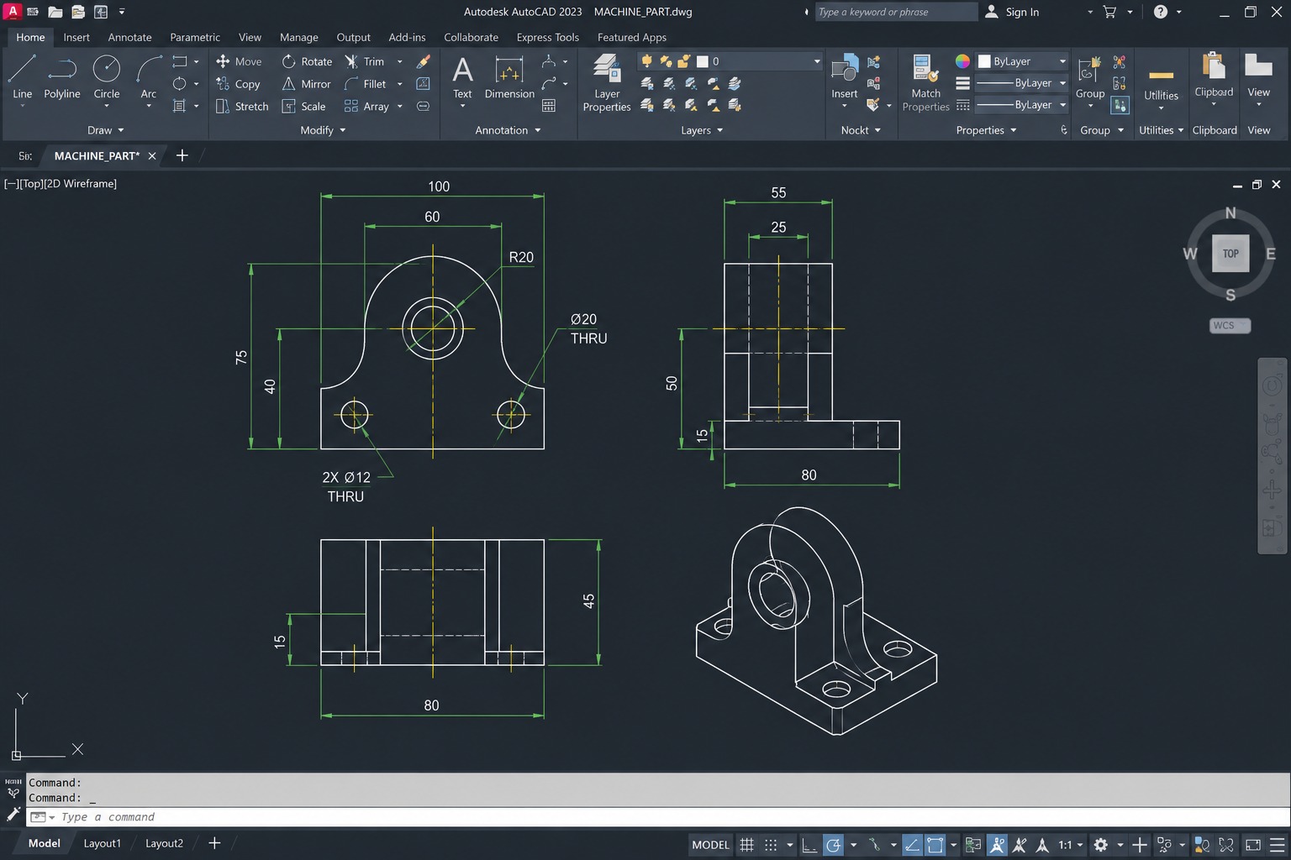Viewport: 1291px width, 860px height.
Task: Toggle Polar Tracking in status bar
Action: pos(833,845)
